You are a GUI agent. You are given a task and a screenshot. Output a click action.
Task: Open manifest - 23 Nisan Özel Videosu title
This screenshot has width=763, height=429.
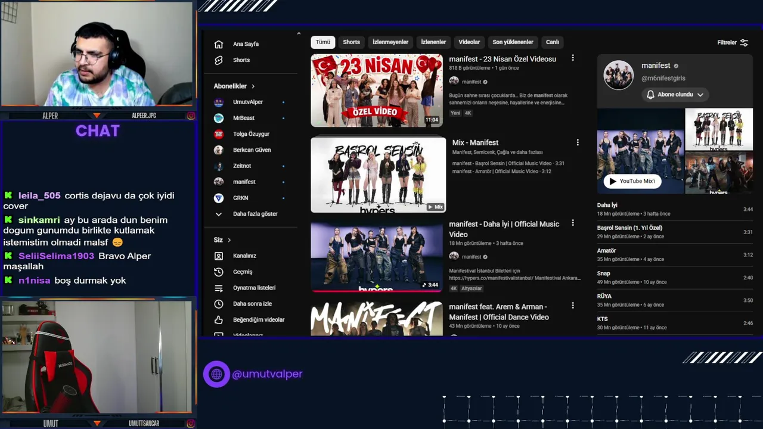click(503, 59)
